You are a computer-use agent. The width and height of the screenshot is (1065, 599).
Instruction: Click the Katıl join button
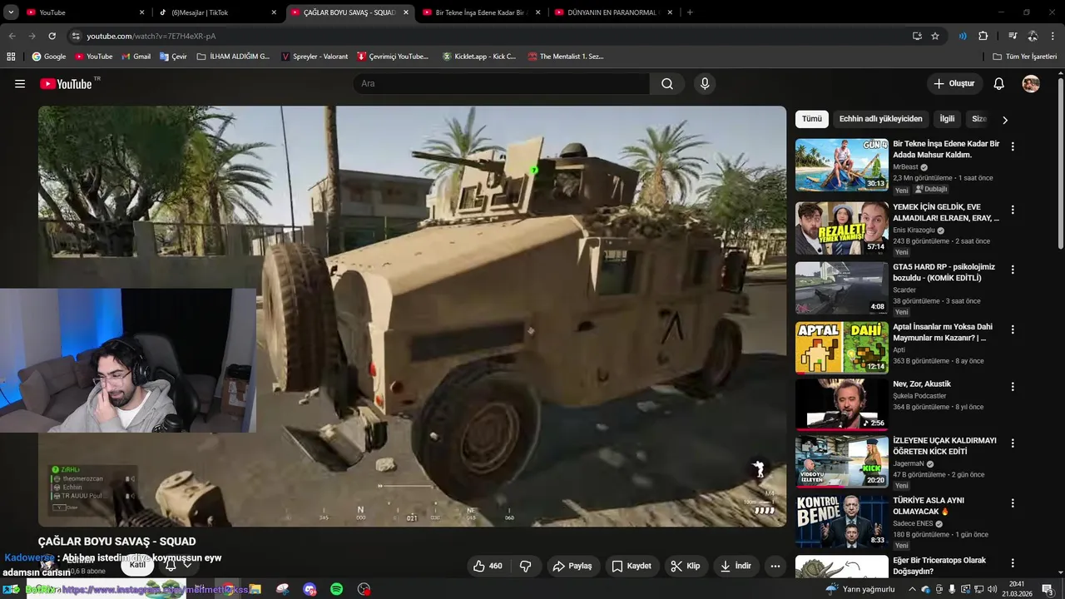(137, 565)
